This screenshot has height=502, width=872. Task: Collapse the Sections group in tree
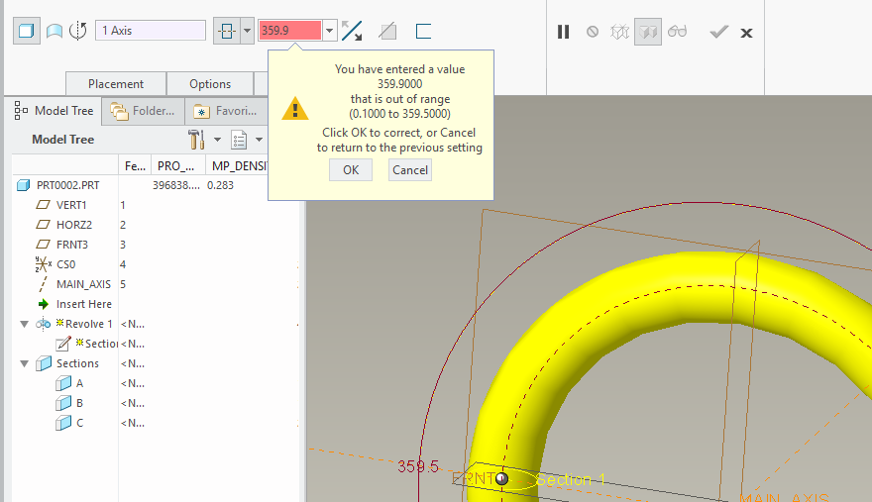(24, 363)
